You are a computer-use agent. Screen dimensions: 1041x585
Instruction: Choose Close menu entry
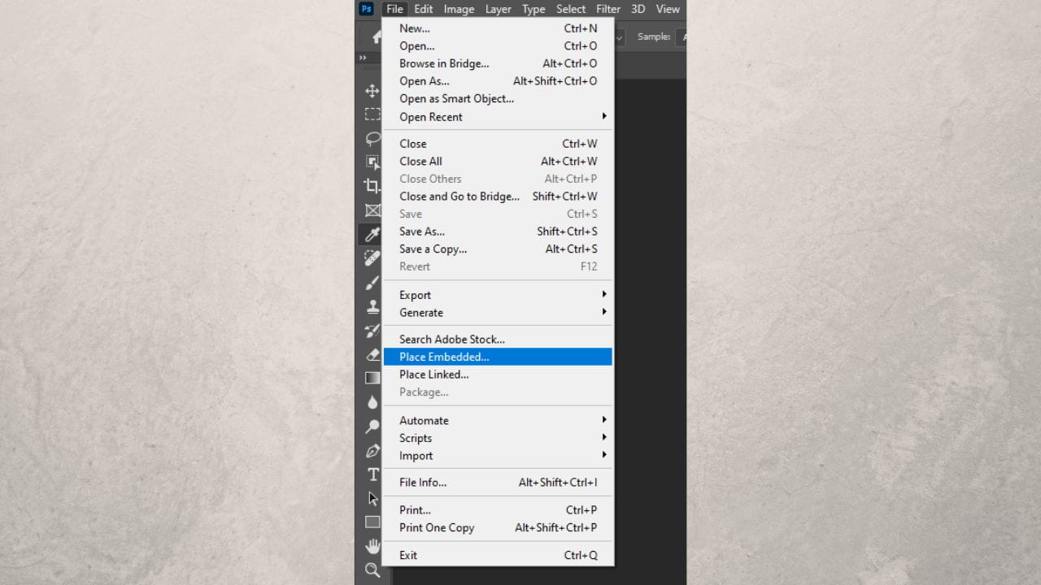point(498,144)
